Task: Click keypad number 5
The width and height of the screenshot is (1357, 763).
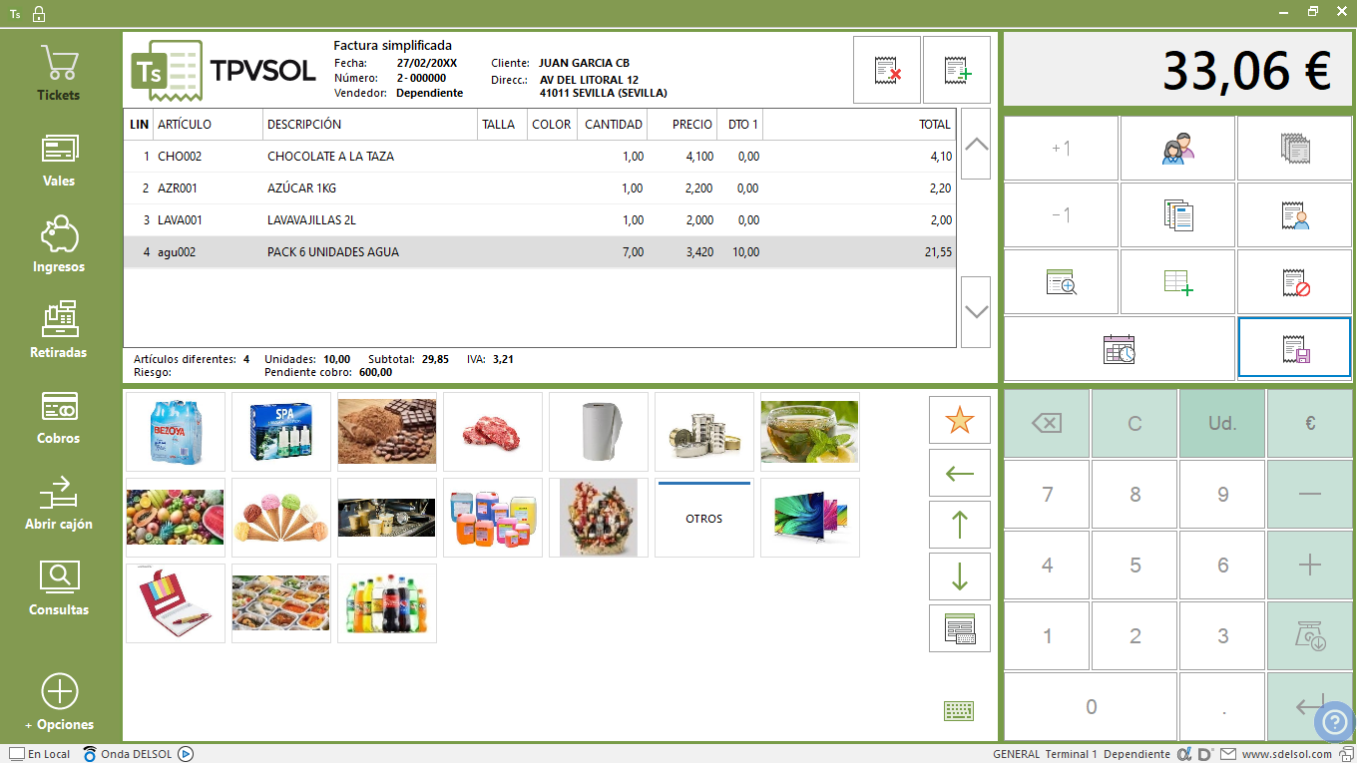Action: 1134,565
